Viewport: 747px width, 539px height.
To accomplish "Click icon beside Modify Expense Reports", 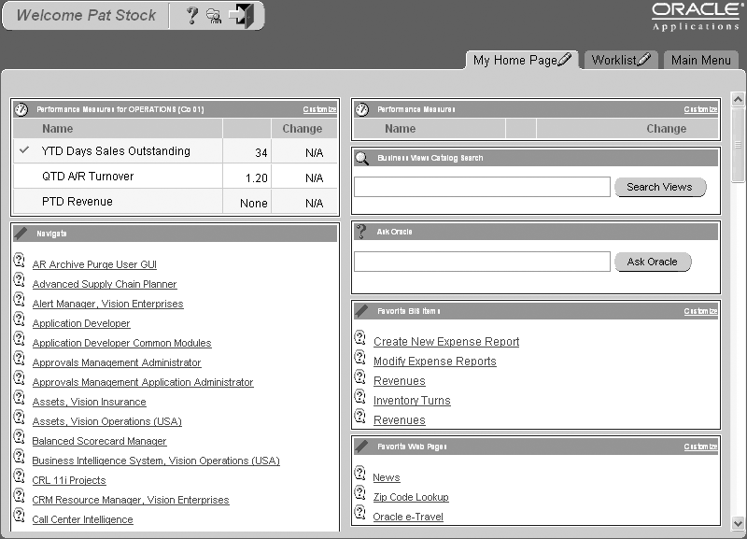I will coord(360,357).
